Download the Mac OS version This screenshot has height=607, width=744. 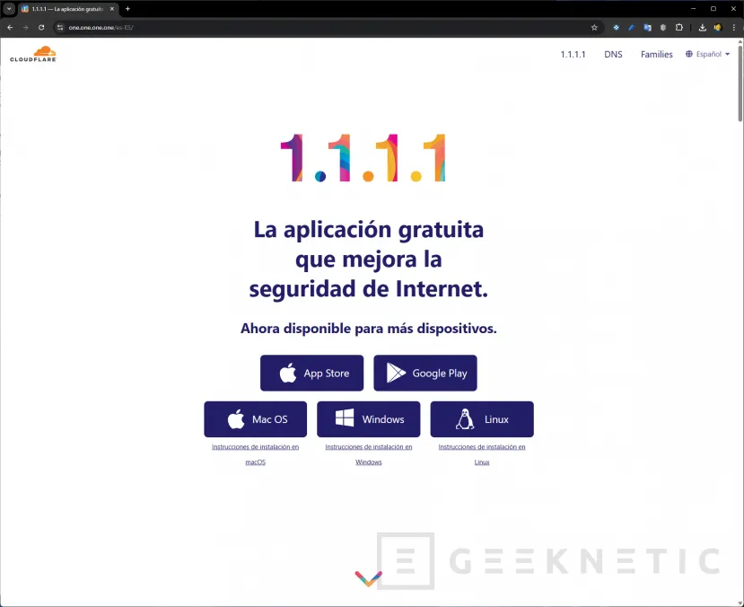[255, 419]
